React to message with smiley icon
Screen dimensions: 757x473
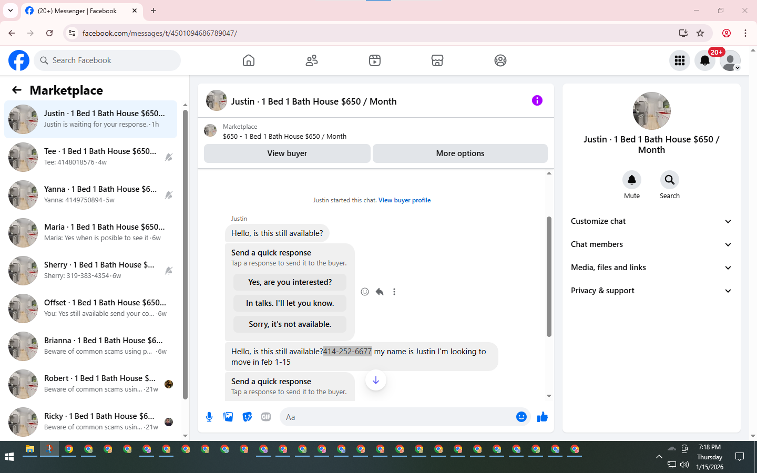365,292
